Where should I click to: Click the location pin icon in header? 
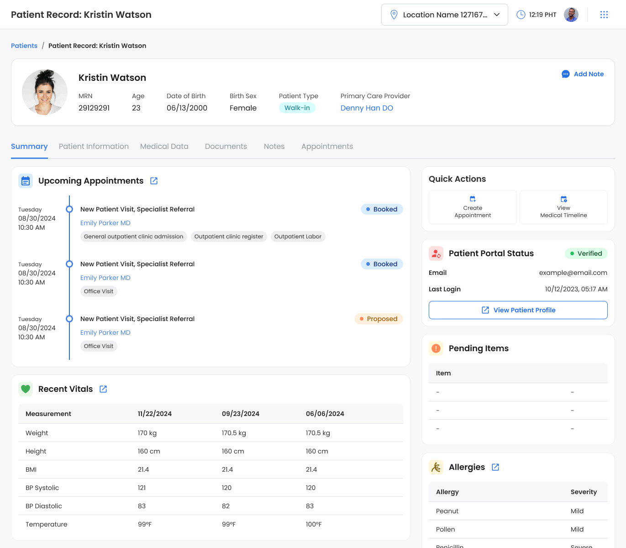pyautogui.click(x=394, y=14)
